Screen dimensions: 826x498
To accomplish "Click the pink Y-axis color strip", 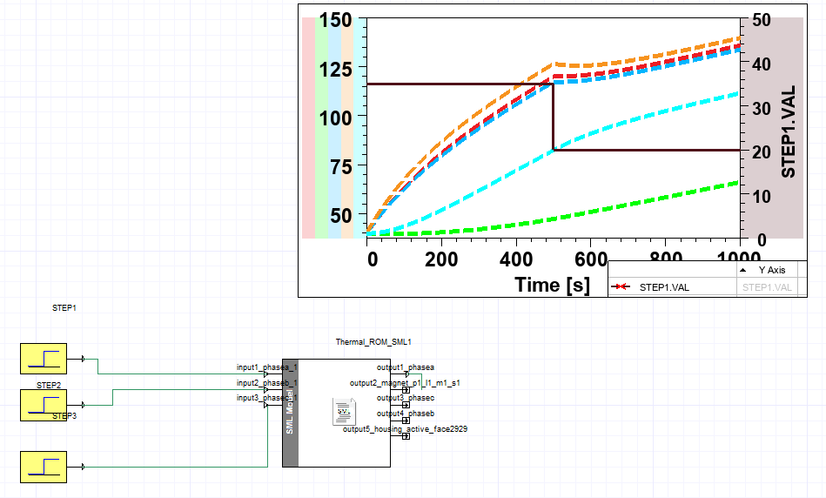I will click(308, 127).
